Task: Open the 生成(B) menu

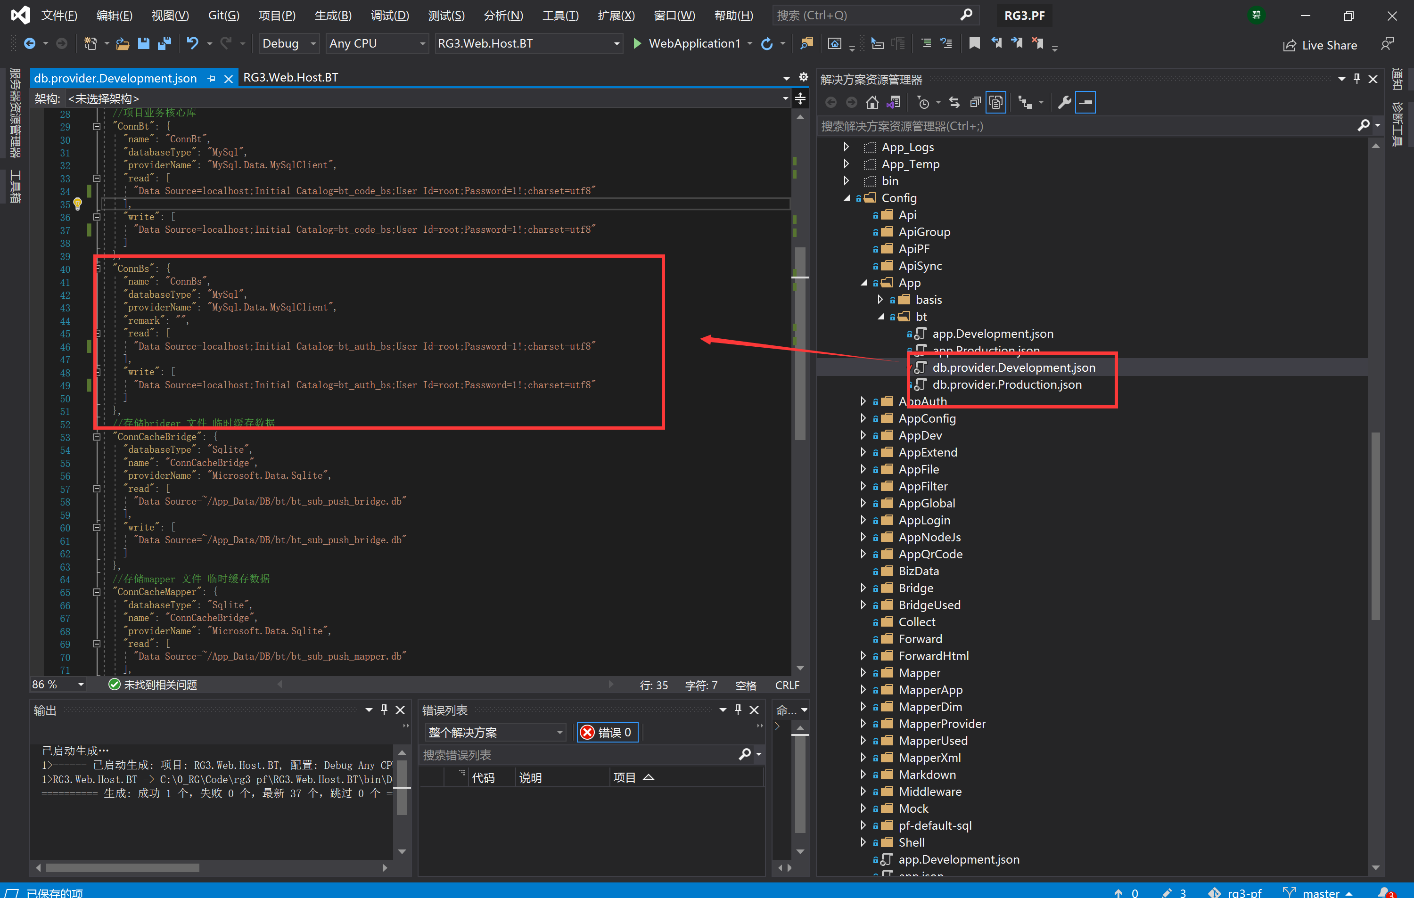Action: tap(333, 15)
